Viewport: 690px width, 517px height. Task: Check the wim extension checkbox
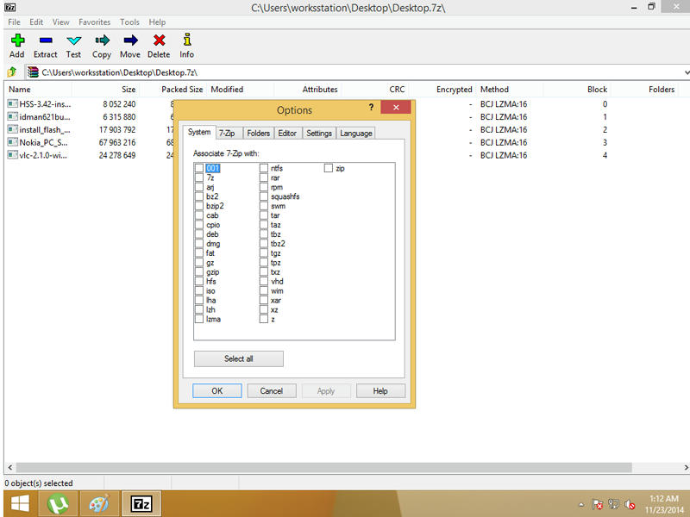coord(264,290)
